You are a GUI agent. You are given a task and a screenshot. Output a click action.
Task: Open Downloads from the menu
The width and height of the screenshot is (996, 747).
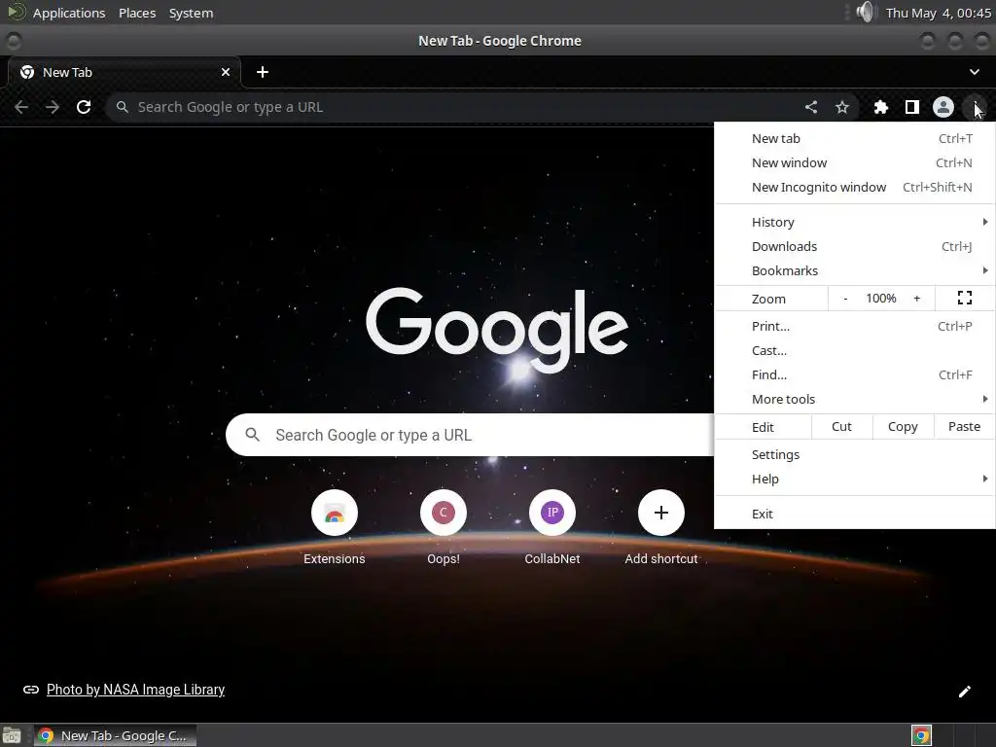[x=854, y=246]
